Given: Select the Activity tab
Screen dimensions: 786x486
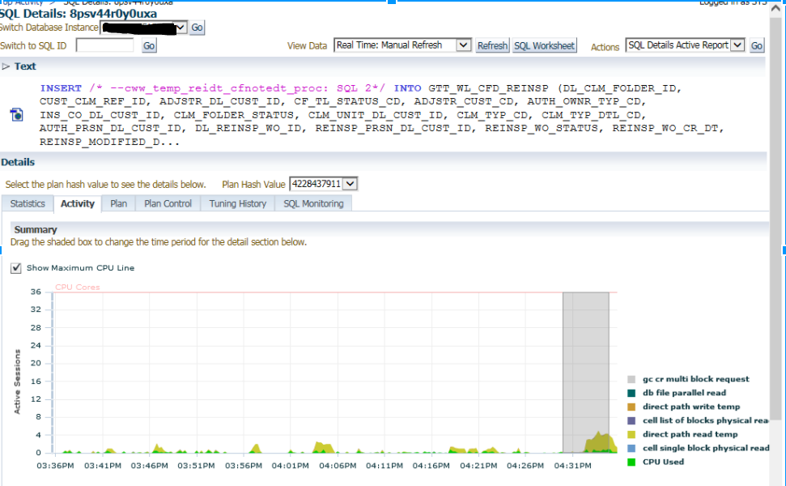Looking at the screenshot, I should (77, 203).
